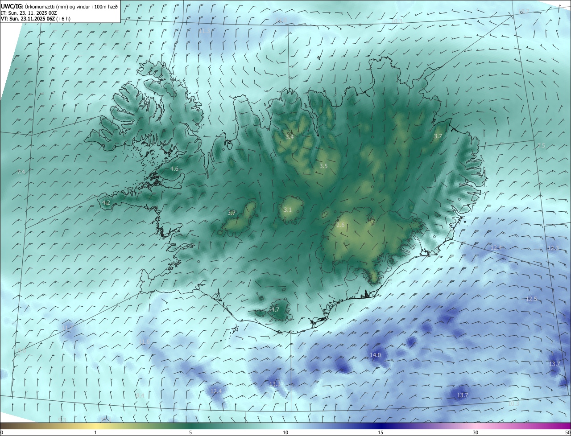Image resolution: width=571 pixels, height=436 pixels.
Task: Click the 4.6 value label
Action: point(174,169)
